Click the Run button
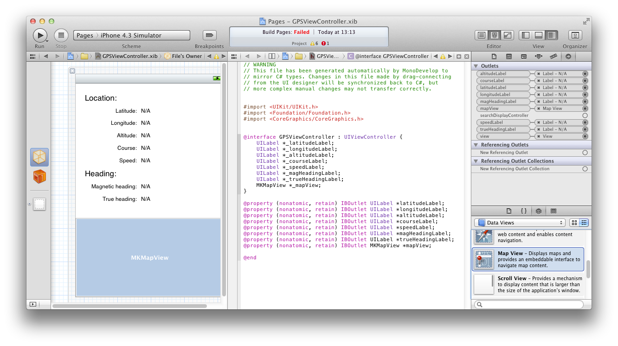The height and width of the screenshot is (346, 618). pyautogui.click(x=40, y=35)
